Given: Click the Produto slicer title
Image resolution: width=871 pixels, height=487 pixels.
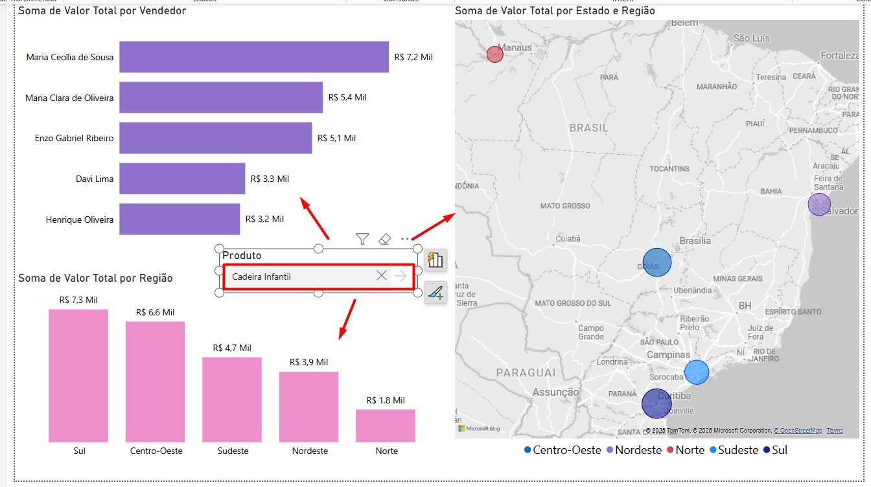Looking at the screenshot, I should point(242,256).
